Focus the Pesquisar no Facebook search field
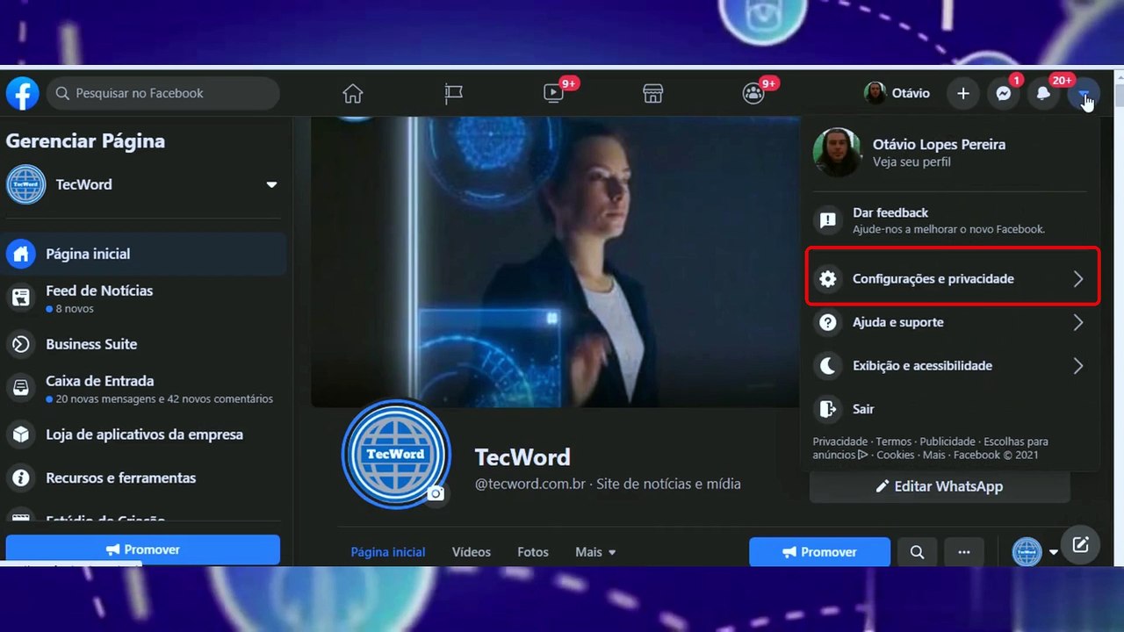Viewport: 1124px width, 632px height. point(163,93)
